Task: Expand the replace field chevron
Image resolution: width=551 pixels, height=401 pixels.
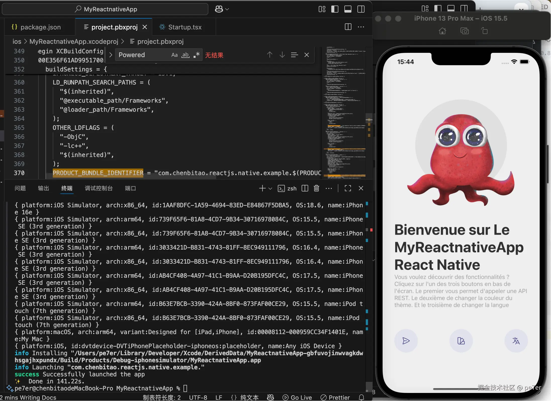Action: [x=111, y=55]
